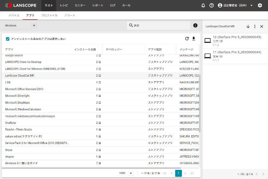Select Microsoft.BingMaps row
Image resolution: width=268 pixels, height=179 pixels.
[x=100, y=102]
